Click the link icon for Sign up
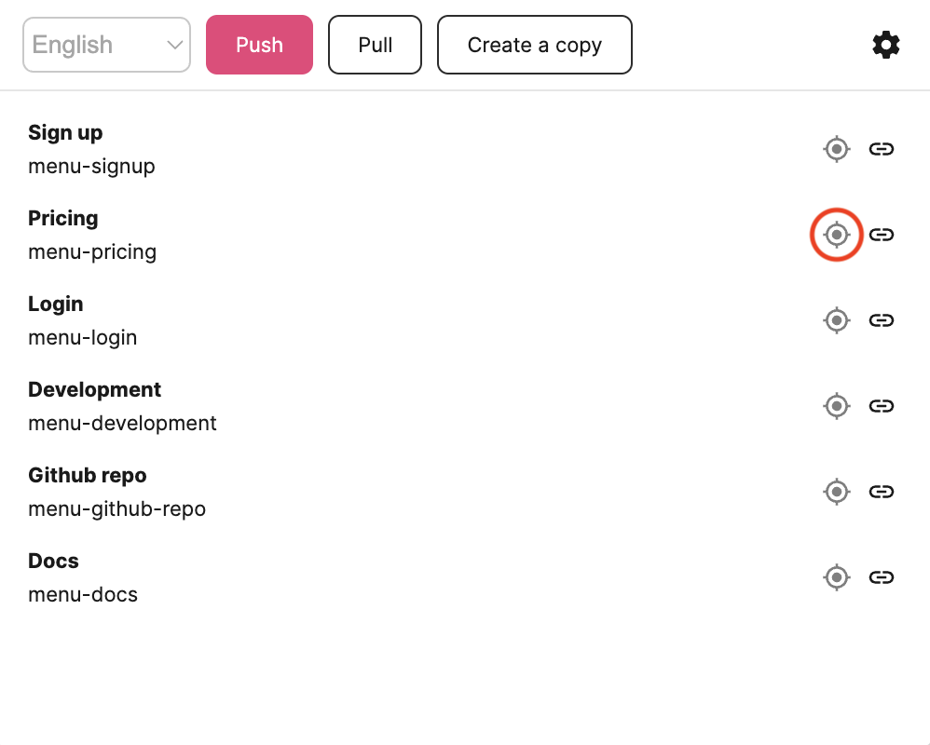 click(x=882, y=149)
